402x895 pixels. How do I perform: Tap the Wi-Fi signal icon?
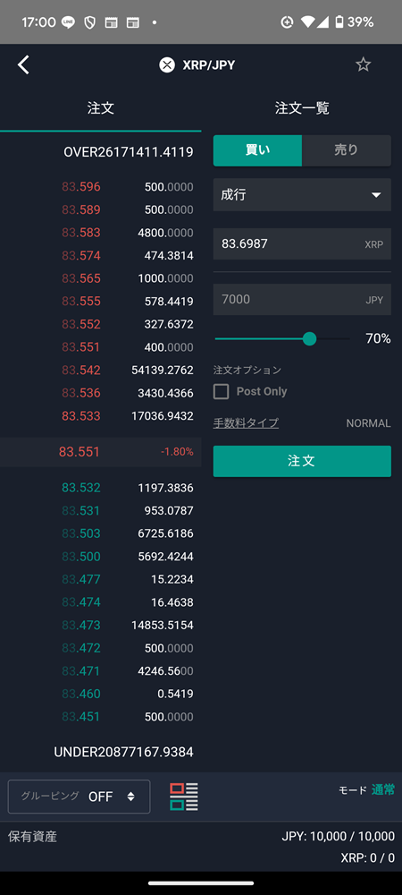click(x=308, y=22)
